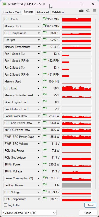
Task: Click the Memory Clock 1312.7 MHz value
Action: 52,26
